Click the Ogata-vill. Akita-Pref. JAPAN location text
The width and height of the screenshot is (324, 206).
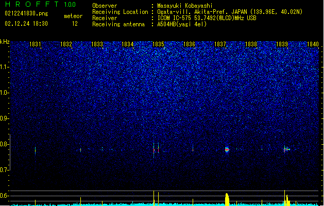click(x=230, y=12)
